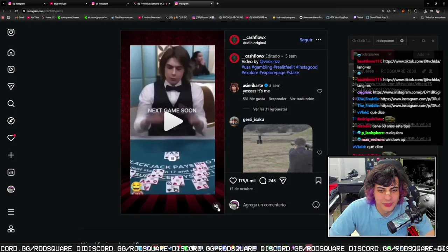Screen dimensions: 448x252
Task: Like gersi_isaku's comment
Action: pyautogui.click(x=320, y=153)
